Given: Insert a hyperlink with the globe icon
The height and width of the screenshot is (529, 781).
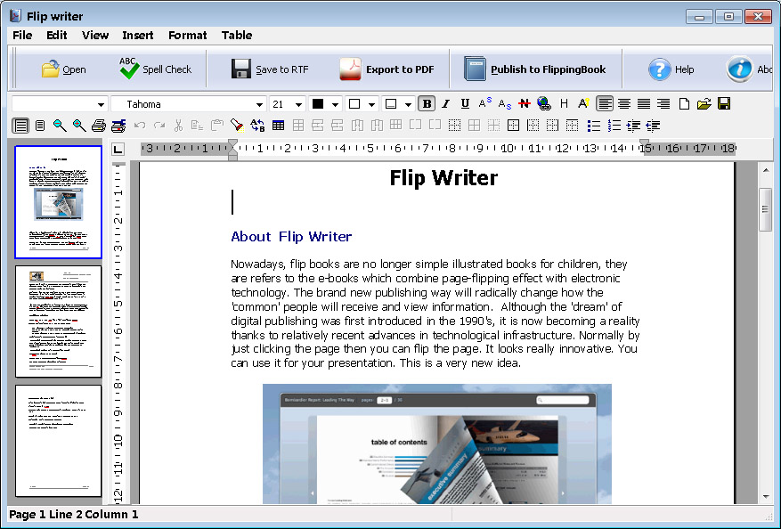Looking at the screenshot, I should point(544,103).
